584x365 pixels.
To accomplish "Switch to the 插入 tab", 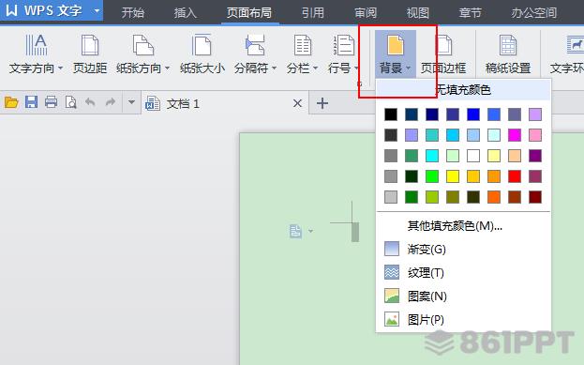I will [x=185, y=13].
